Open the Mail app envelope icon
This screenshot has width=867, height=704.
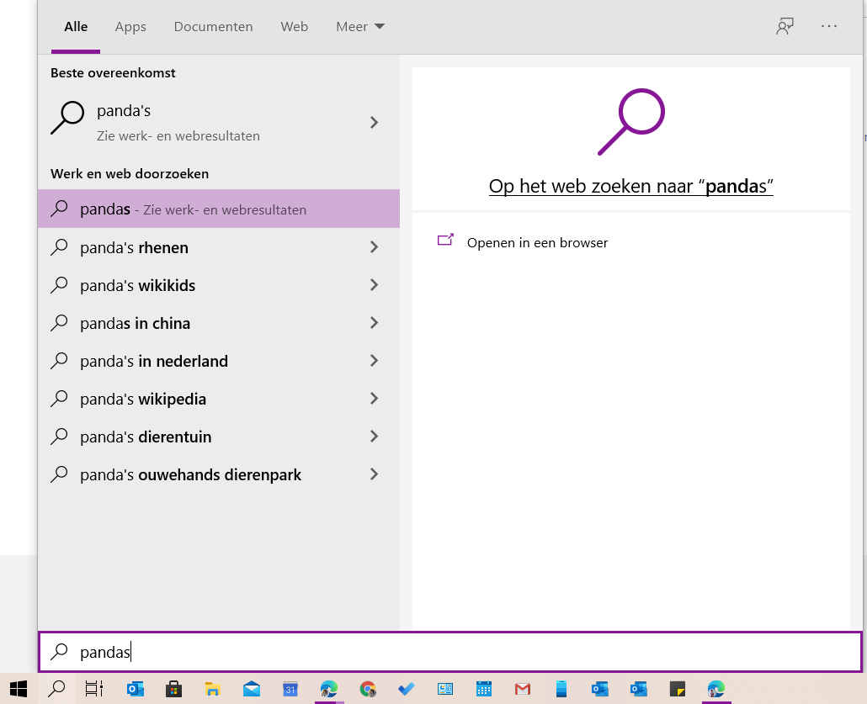pyautogui.click(x=251, y=689)
